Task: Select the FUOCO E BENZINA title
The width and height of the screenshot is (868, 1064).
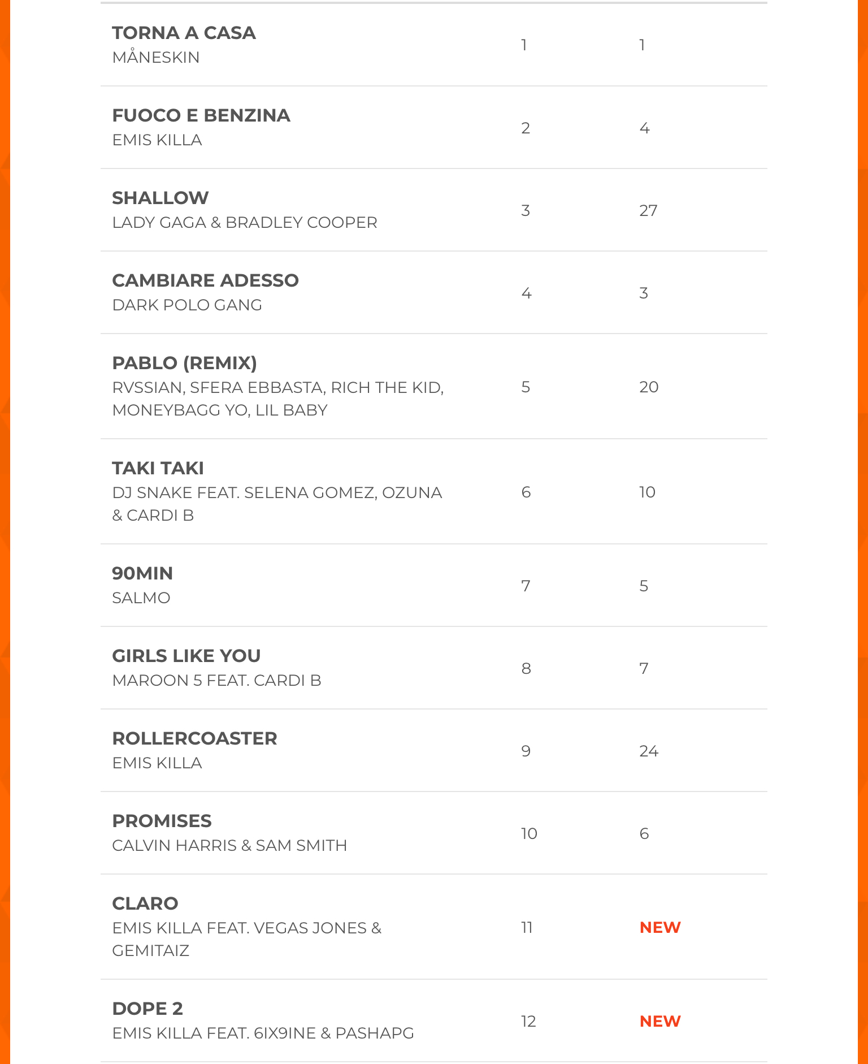Action: [201, 115]
